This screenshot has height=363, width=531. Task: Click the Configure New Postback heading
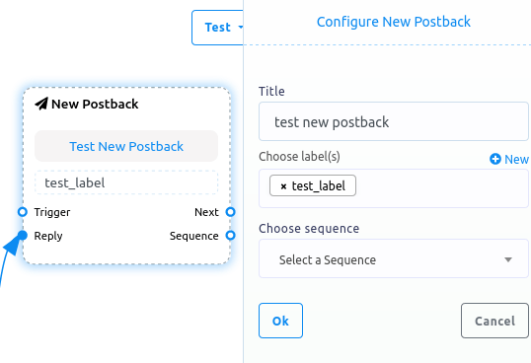point(394,22)
